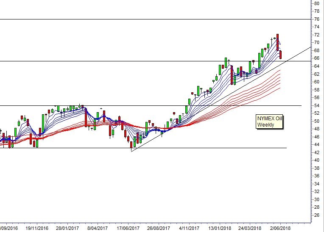
Task: Select the 2/06/2018 date label
Action: pyautogui.click(x=280, y=228)
